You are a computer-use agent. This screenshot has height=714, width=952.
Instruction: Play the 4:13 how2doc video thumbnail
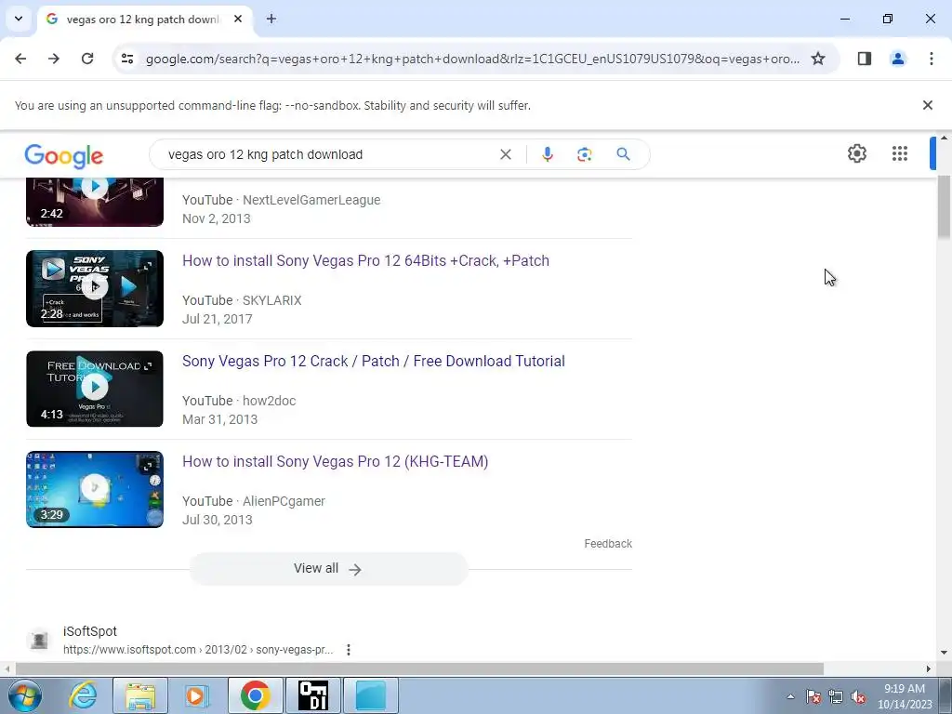click(95, 389)
